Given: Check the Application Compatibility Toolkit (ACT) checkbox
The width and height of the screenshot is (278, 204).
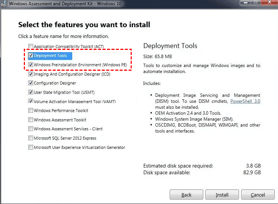Looking at the screenshot, I should click(31, 47).
